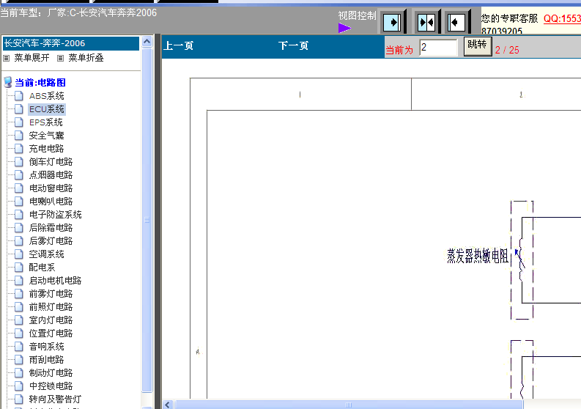Click the document icon beside 室内灯电路
Image resolution: width=581 pixels, height=409 pixels.
(x=19, y=320)
